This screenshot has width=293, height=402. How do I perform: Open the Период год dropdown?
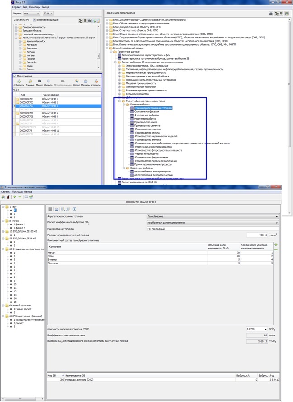pyautogui.click(x=32, y=14)
